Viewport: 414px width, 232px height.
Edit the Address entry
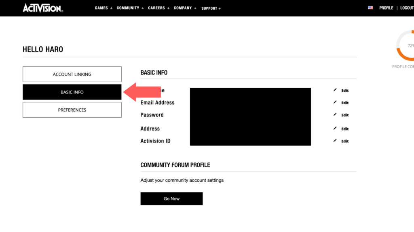pyautogui.click(x=345, y=128)
